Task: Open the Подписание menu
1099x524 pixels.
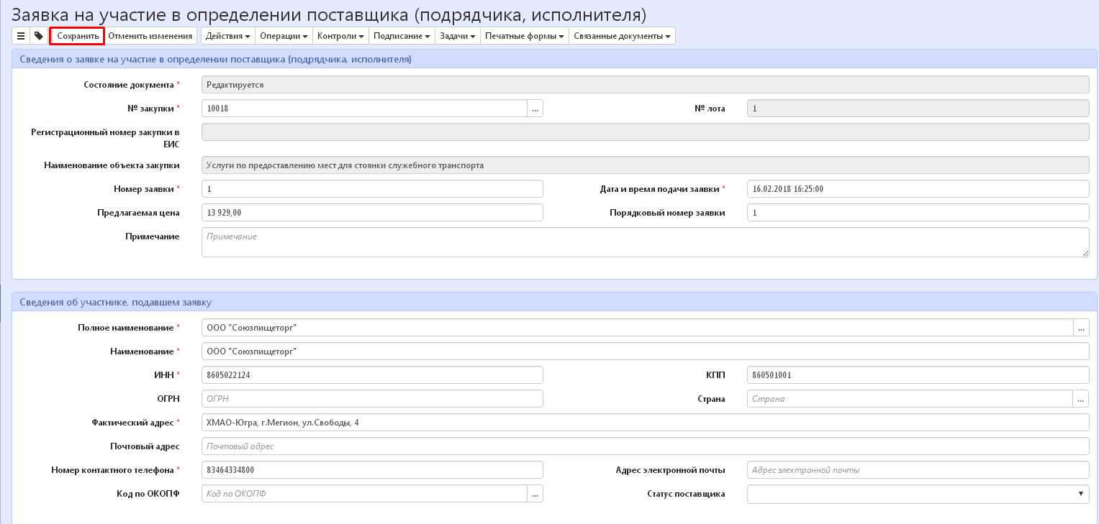Action: point(402,36)
